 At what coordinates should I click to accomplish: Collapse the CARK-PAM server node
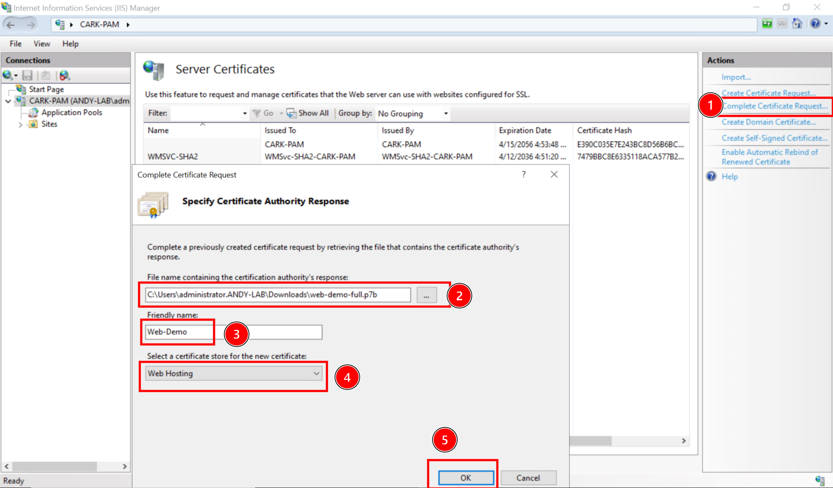click(x=8, y=101)
